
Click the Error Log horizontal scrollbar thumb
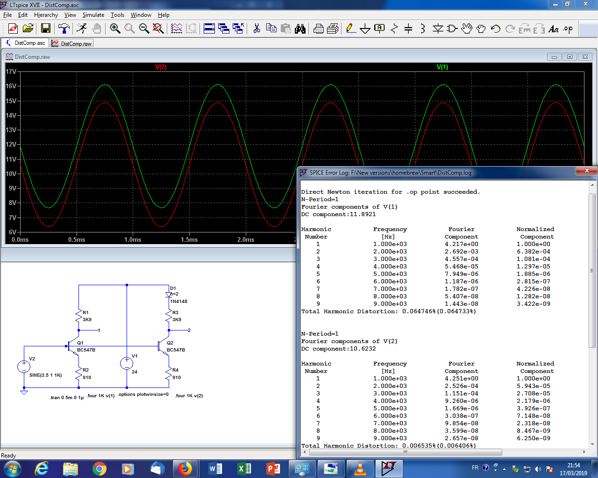(x=405, y=452)
